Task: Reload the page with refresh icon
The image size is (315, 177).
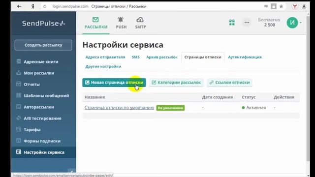Action: point(45,6)
